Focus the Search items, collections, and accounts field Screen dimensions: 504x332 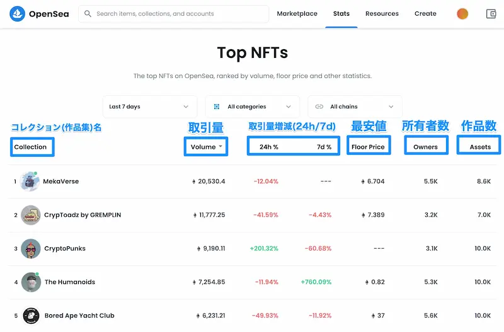point(174,14)
